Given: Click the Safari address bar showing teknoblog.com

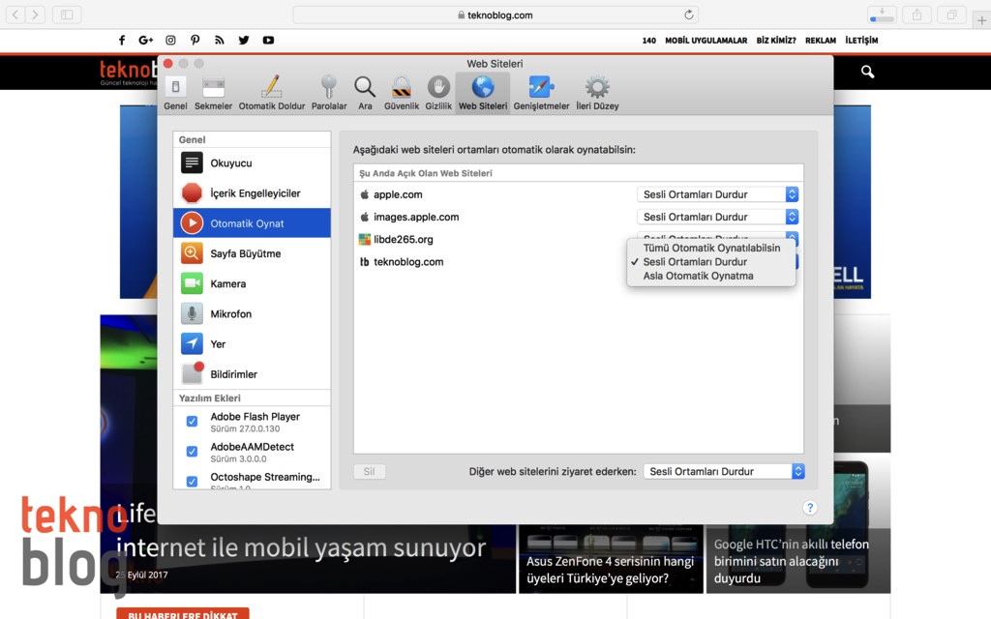Looking at the screenshot, I should pyautogui.click(x=495, y=15).
